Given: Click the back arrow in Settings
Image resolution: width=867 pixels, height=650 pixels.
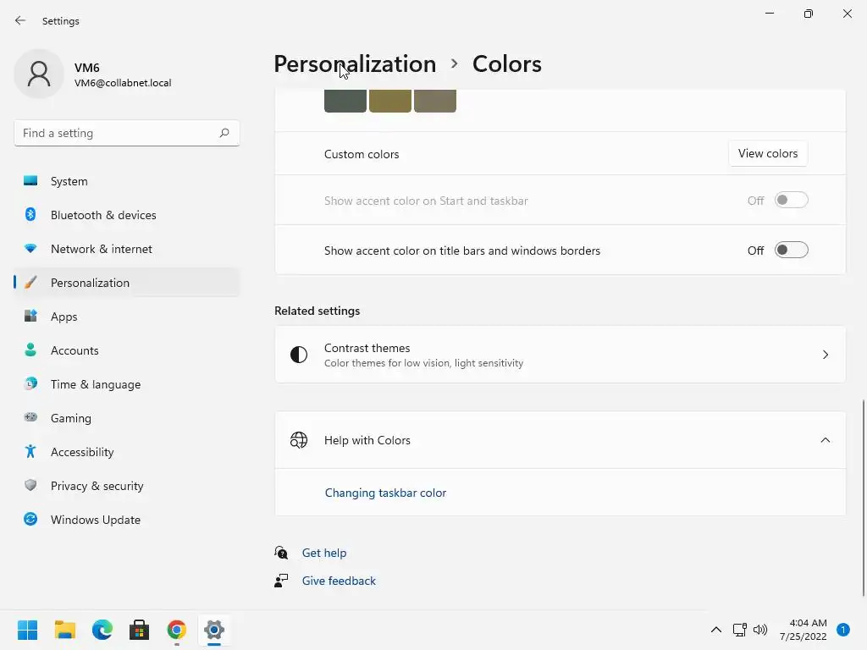Looking at the screenshot, I should (20, 21).
